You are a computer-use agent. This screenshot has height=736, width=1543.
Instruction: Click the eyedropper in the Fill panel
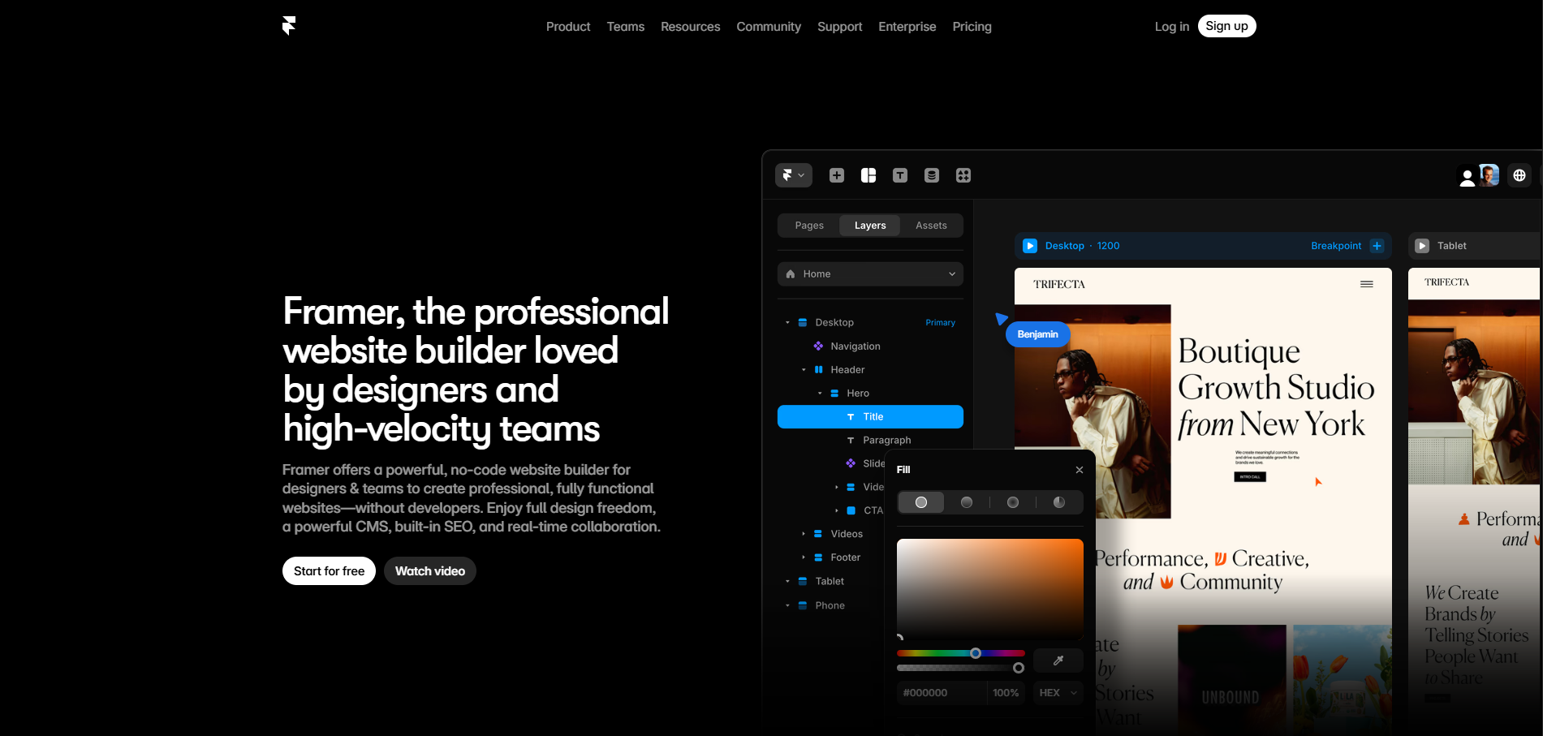pyautogui.click(x=1058, y=661)
